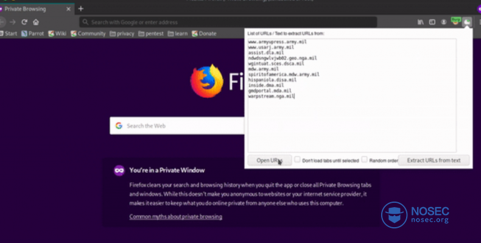Open a new tab with plus icon
This screenshot has height=243, width=481.
(x=81, y=9)
